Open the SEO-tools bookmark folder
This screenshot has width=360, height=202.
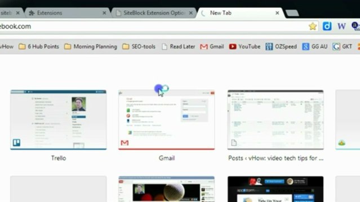coord(139,47)
